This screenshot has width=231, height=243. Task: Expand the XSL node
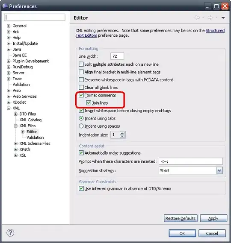coord(15,155)
